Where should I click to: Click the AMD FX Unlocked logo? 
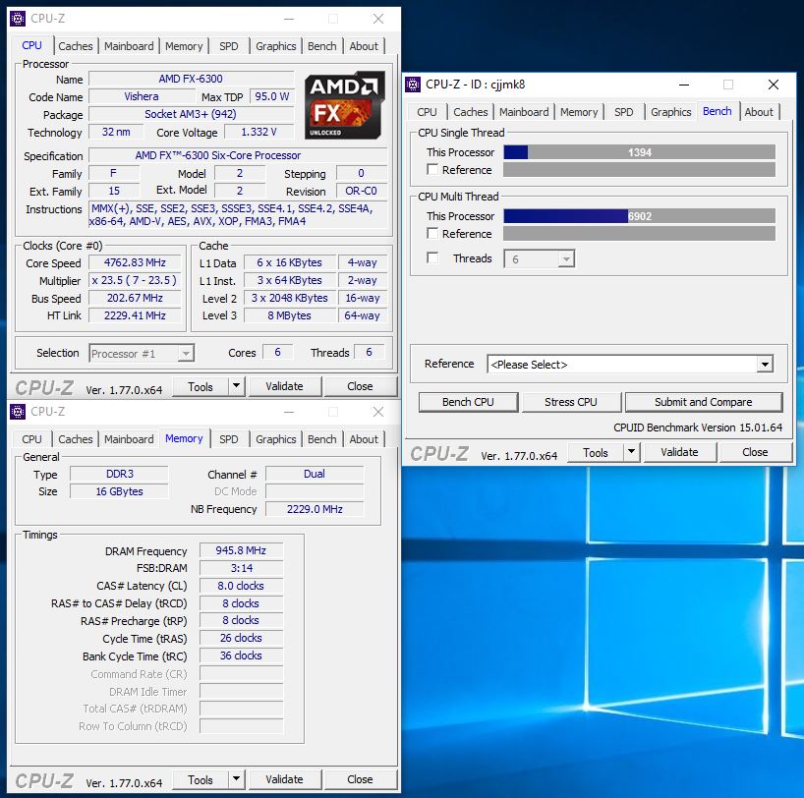coord(344,106)
